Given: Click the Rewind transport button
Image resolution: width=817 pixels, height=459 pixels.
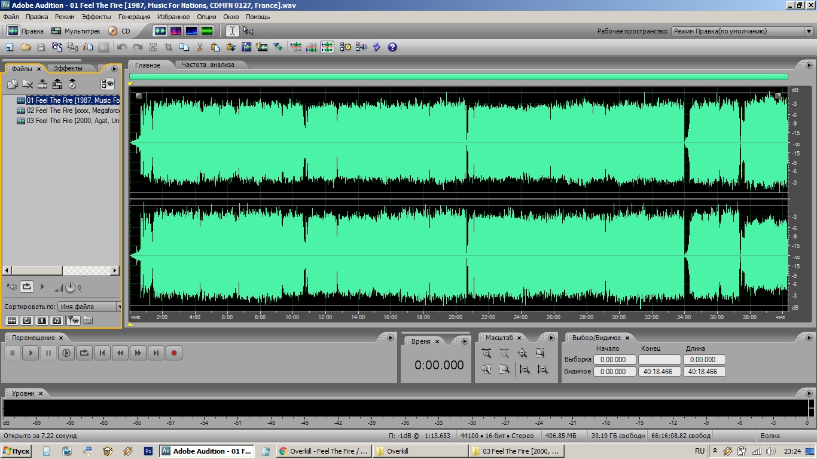Looking at the screenshot, I should click(120, 353).
